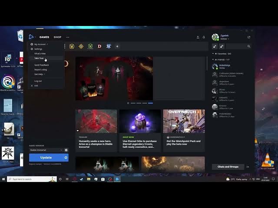Click the friends search input field
This screenshot has width=278, height=208.
coord(236,46)
